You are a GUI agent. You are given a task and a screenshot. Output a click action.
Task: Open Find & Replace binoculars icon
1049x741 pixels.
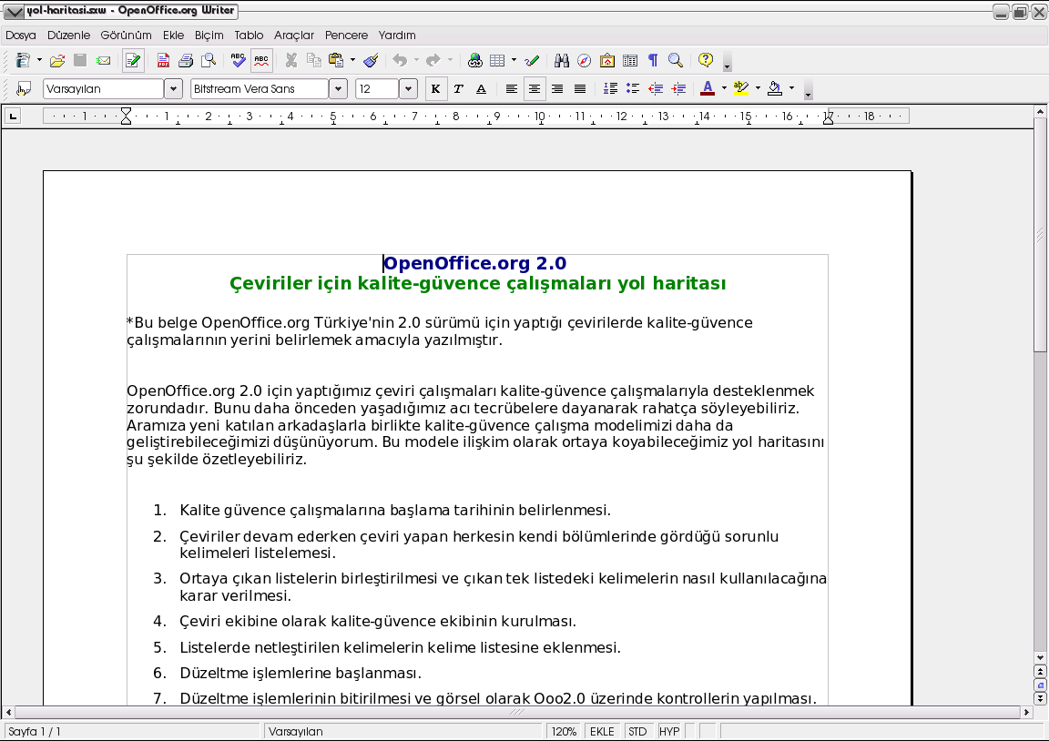tap(562, 60)
